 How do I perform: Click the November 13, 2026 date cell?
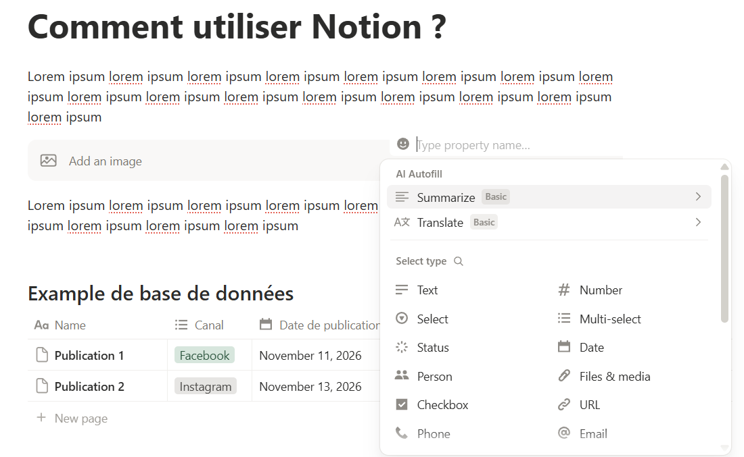point(310,386)
